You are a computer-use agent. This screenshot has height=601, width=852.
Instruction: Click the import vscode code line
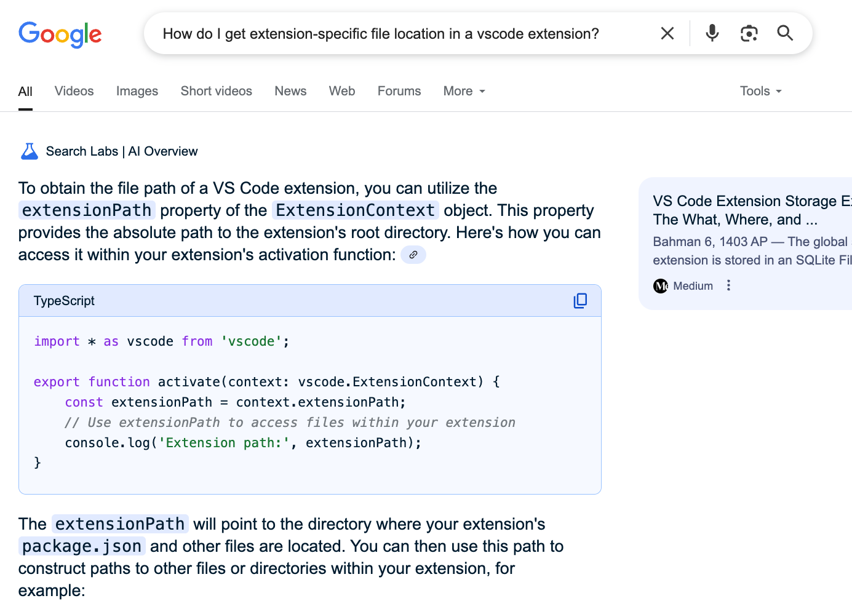pyautogui.click(x=162, y=341)
